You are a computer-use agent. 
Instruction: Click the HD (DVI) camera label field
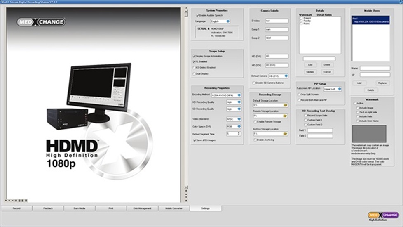pyautogui.click(x=276, y=56)
